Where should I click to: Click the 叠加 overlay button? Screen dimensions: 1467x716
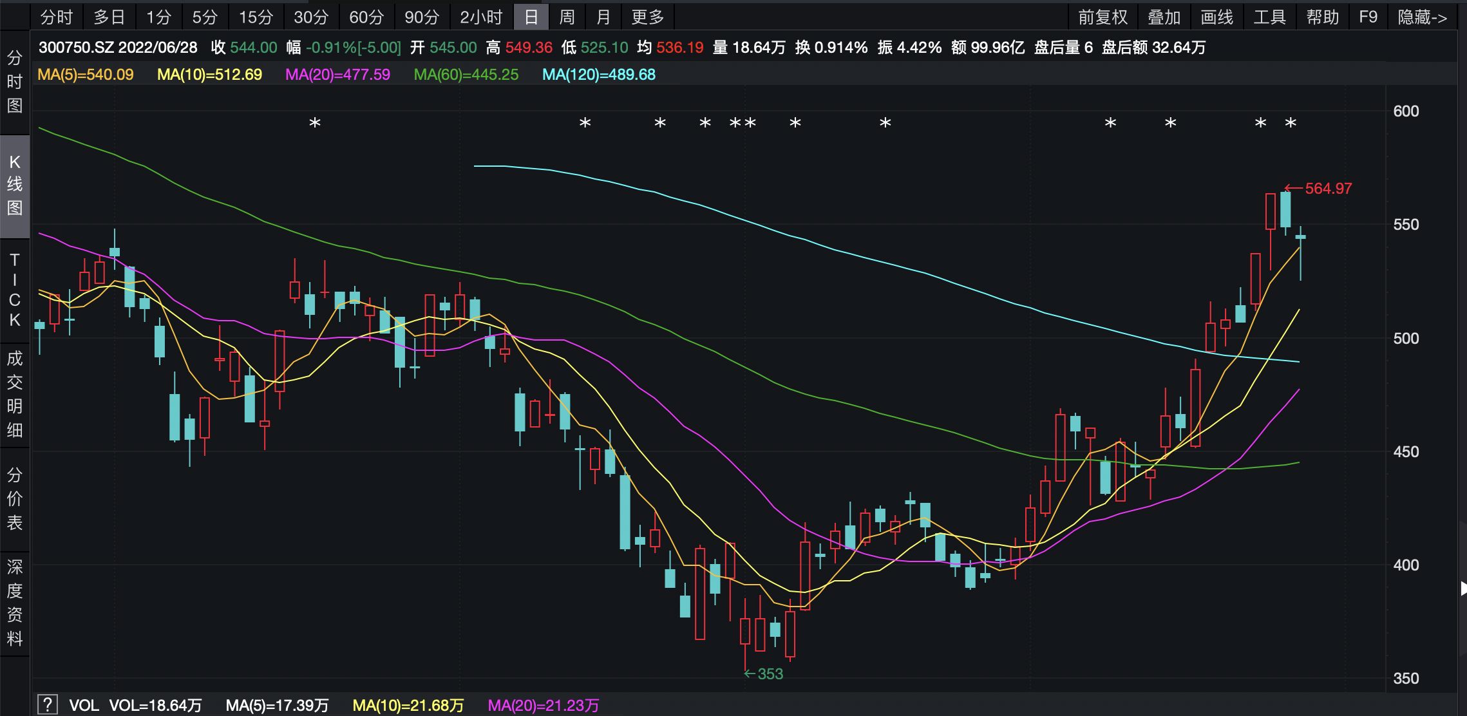click(1164, 17)
